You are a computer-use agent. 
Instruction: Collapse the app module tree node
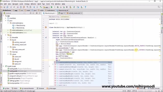pos(3,16)
